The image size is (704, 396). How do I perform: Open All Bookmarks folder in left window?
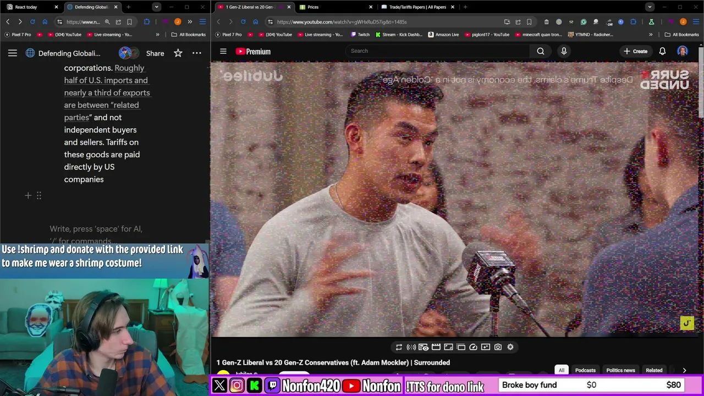pyautogui.click(x=188, y=34)
